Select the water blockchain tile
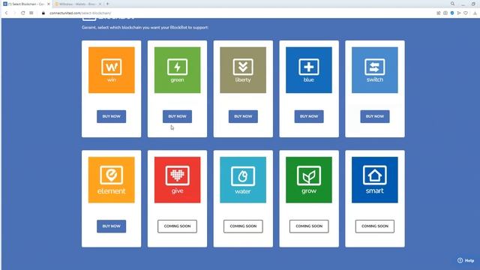This screenshot has width=480, height=270. 243,180
